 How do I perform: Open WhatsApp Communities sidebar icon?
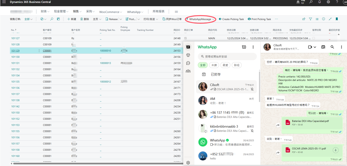[x=188, y=71]
